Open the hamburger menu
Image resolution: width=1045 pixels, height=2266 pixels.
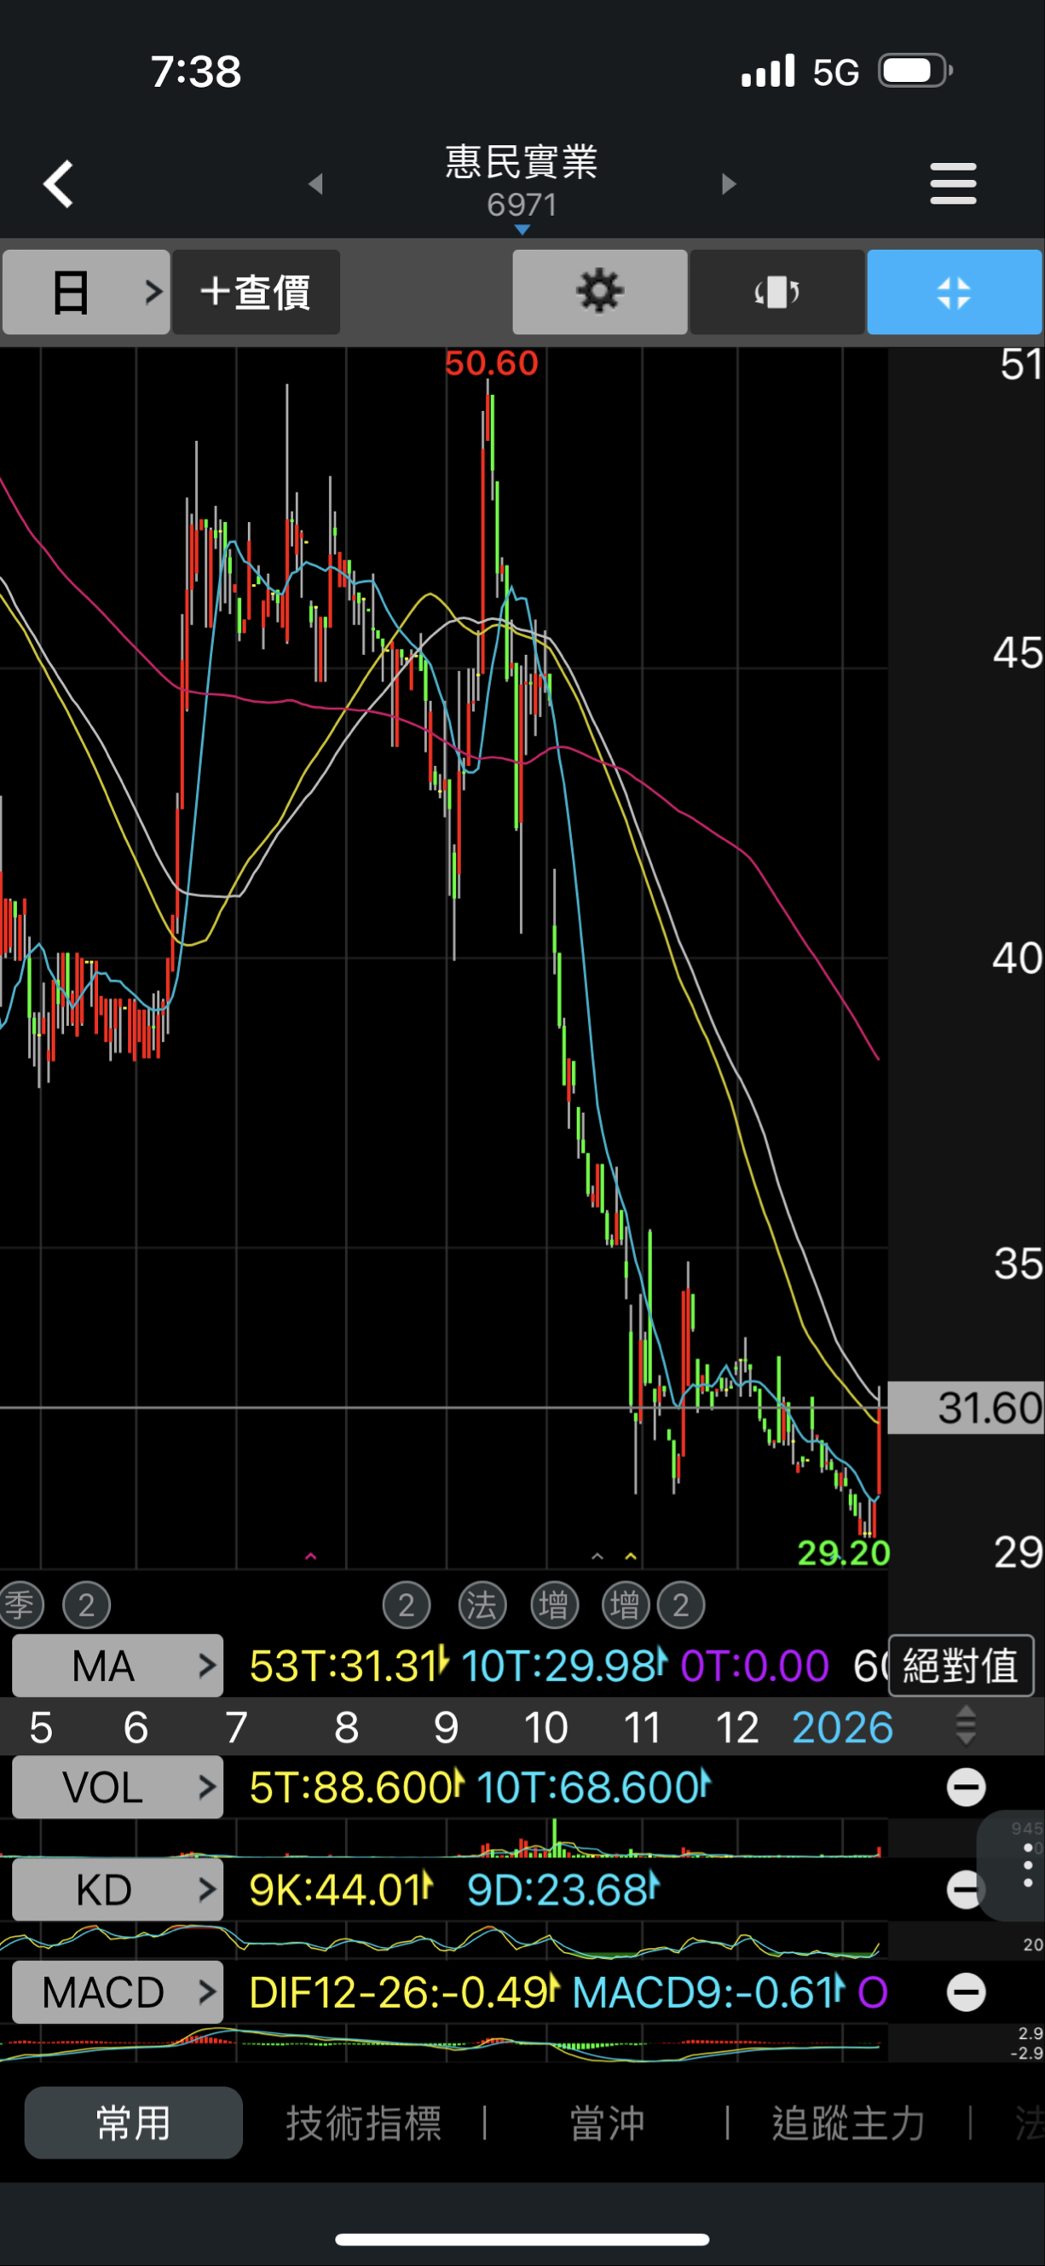[x=953, y=183]
